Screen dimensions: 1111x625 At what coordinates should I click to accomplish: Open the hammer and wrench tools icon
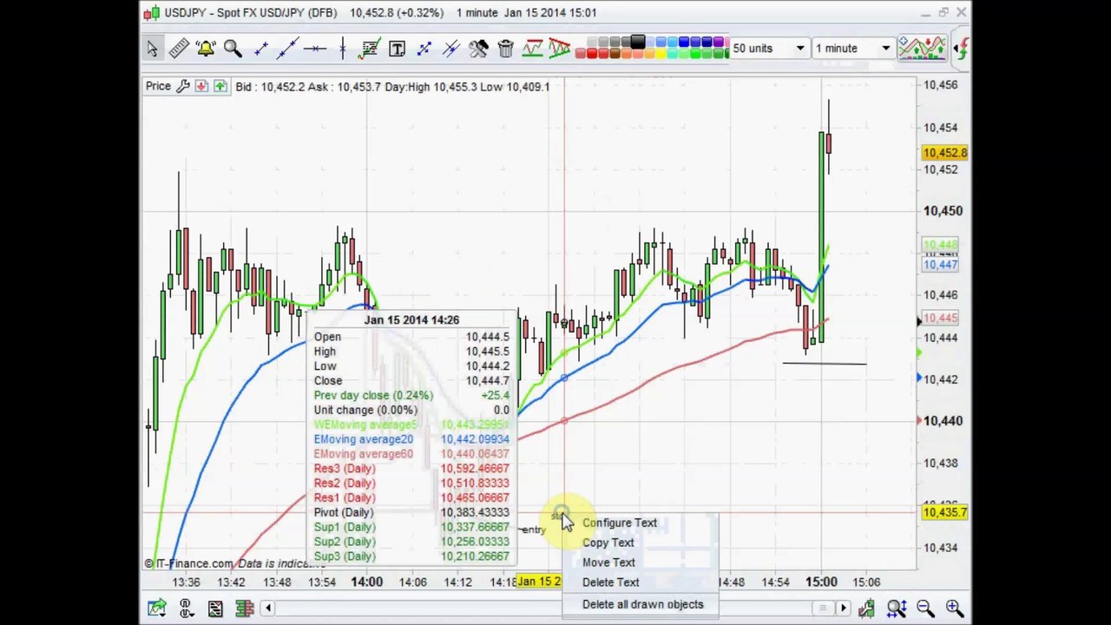coord(478,49)
